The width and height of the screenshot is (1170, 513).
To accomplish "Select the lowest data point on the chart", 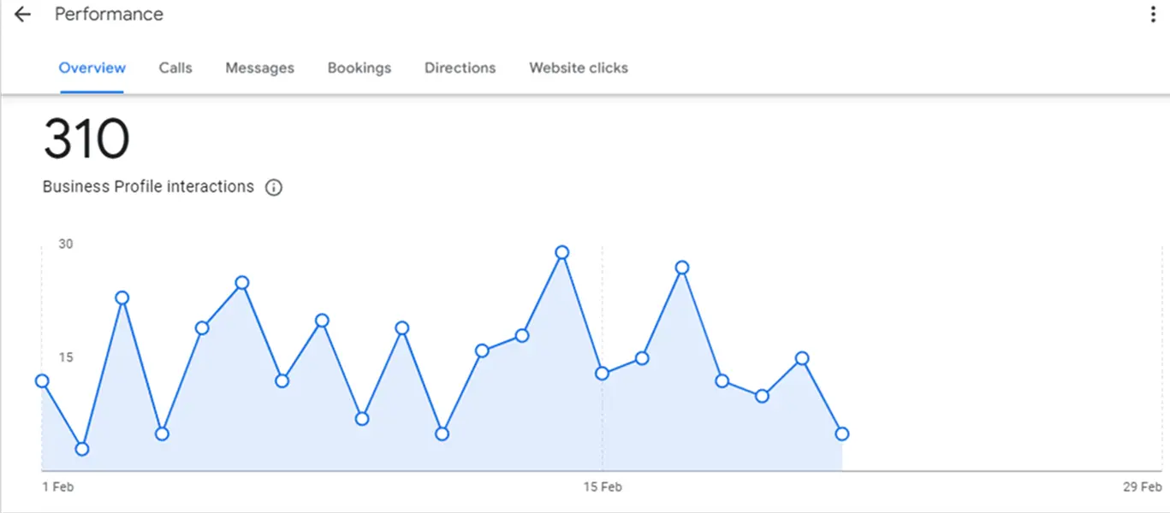I will point(82,449).
